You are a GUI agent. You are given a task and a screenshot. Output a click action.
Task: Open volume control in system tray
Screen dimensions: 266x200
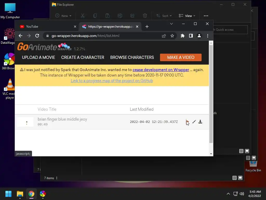click(x=242, y=194)
